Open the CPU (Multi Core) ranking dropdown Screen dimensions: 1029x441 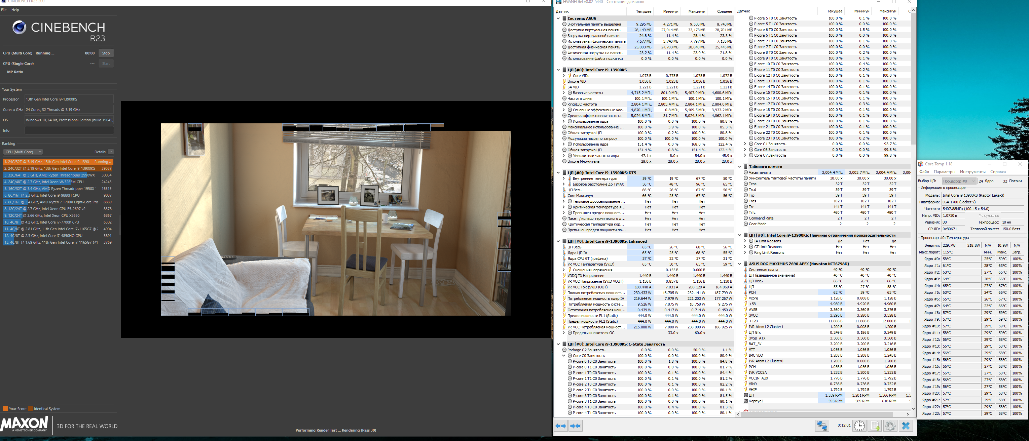click(x=23, y=152)
